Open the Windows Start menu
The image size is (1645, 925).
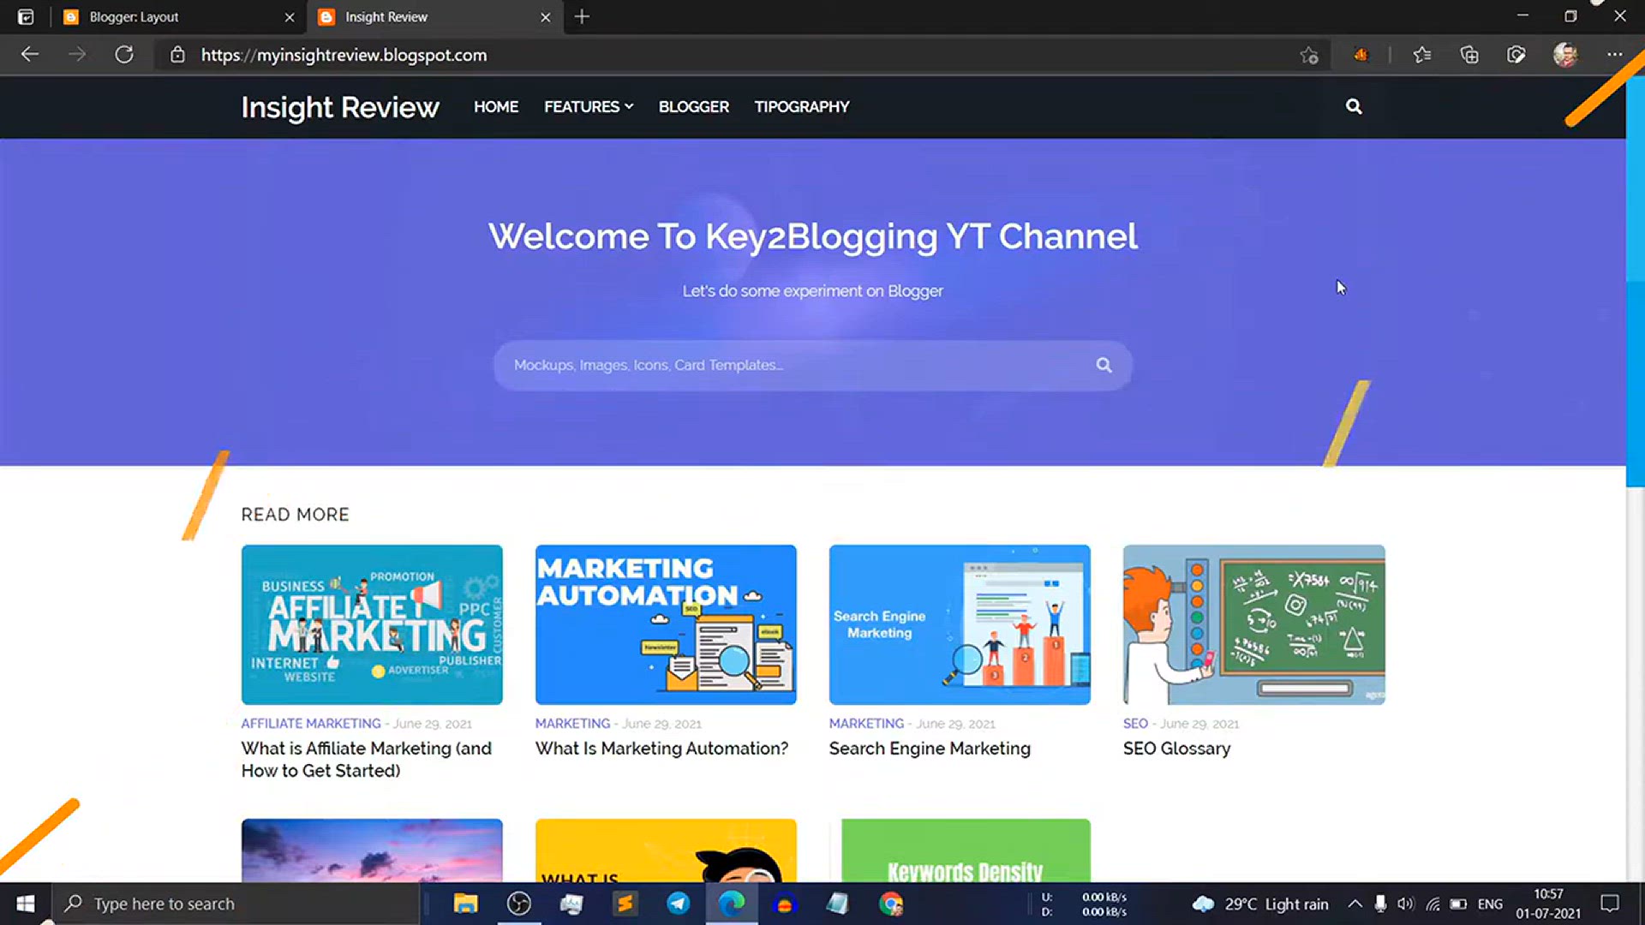pos(26,904)
